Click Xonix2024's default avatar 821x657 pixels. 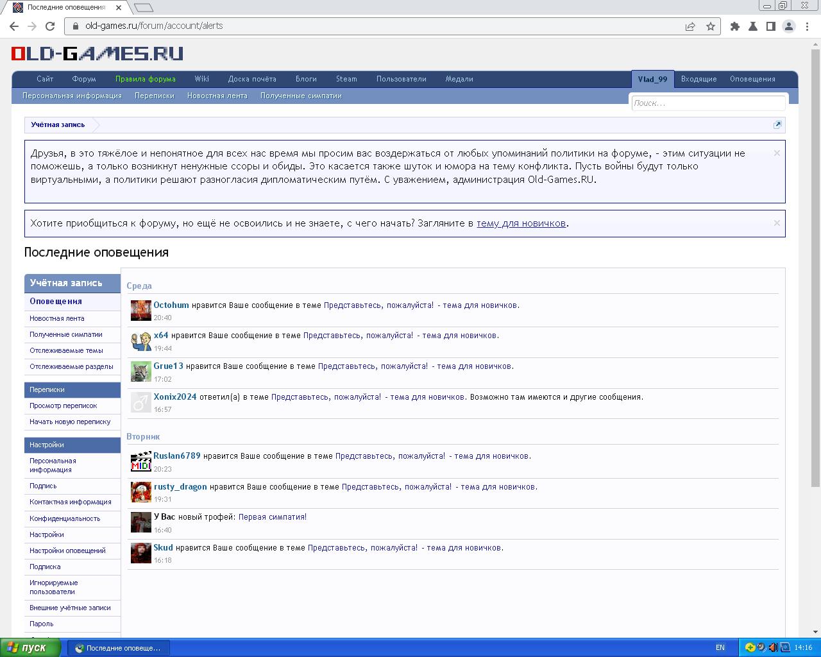coord(140,402)
